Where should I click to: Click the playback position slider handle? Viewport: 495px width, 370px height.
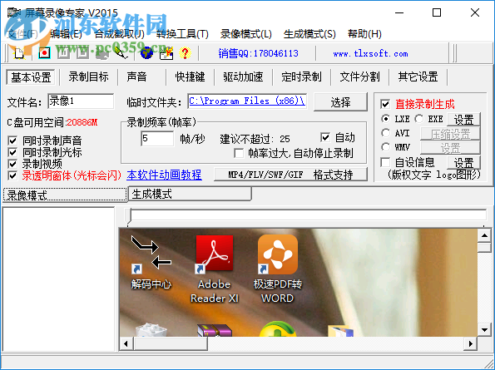(x=128, y=216)
